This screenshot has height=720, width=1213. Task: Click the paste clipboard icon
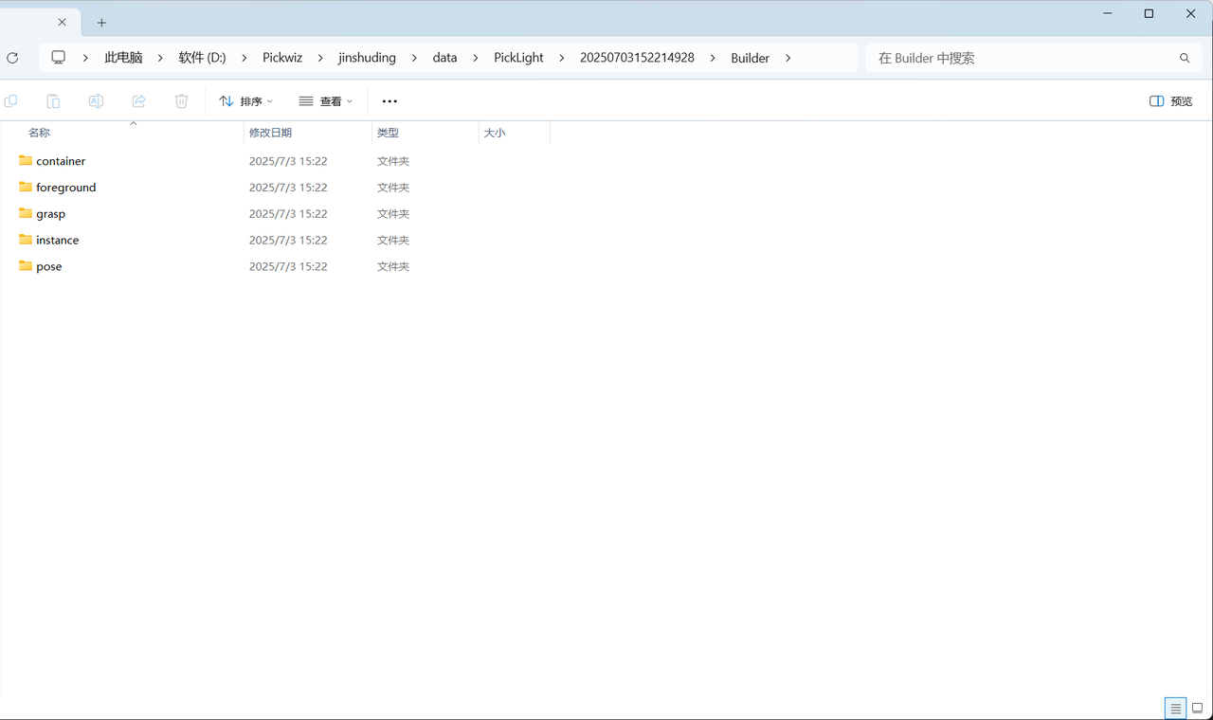[x=53, y=101]
